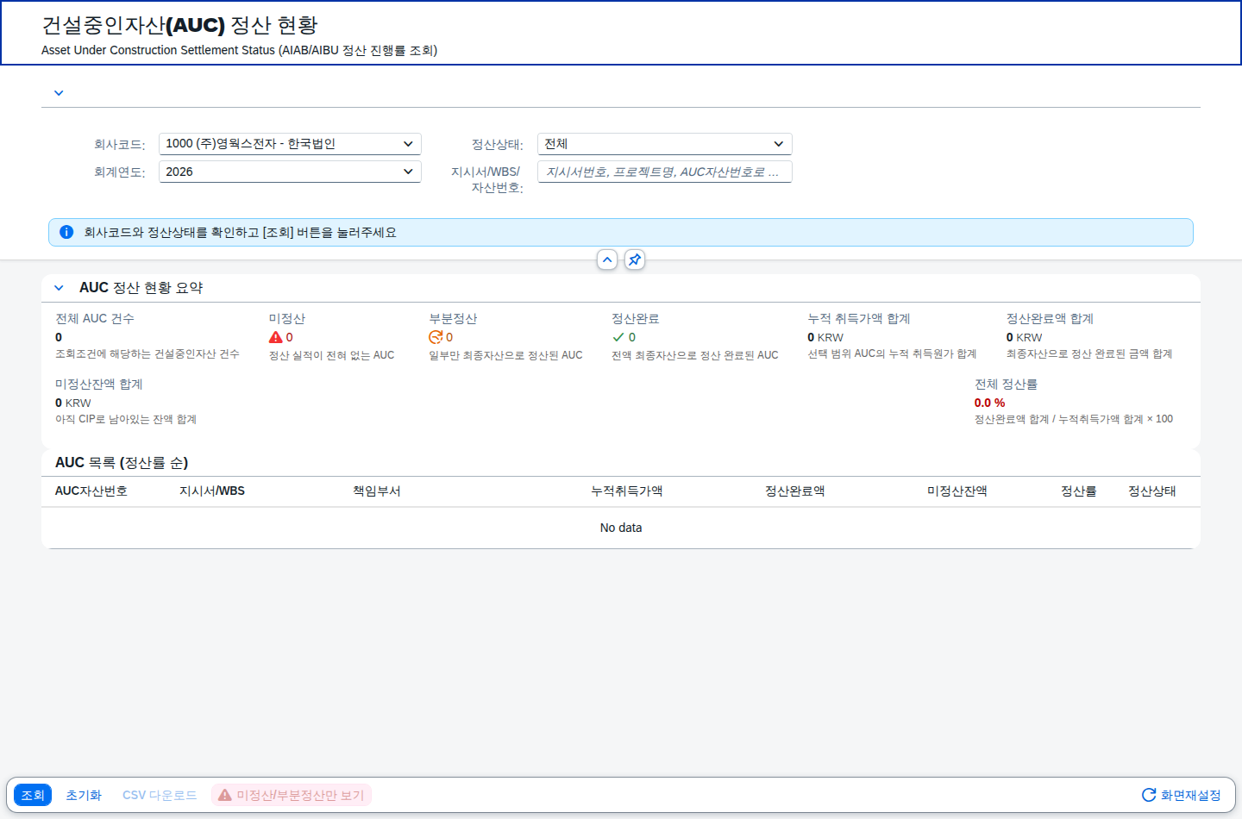Click the 초기화 button
Viewport: 1242px width, 819px height.
(x=84, y=795)
